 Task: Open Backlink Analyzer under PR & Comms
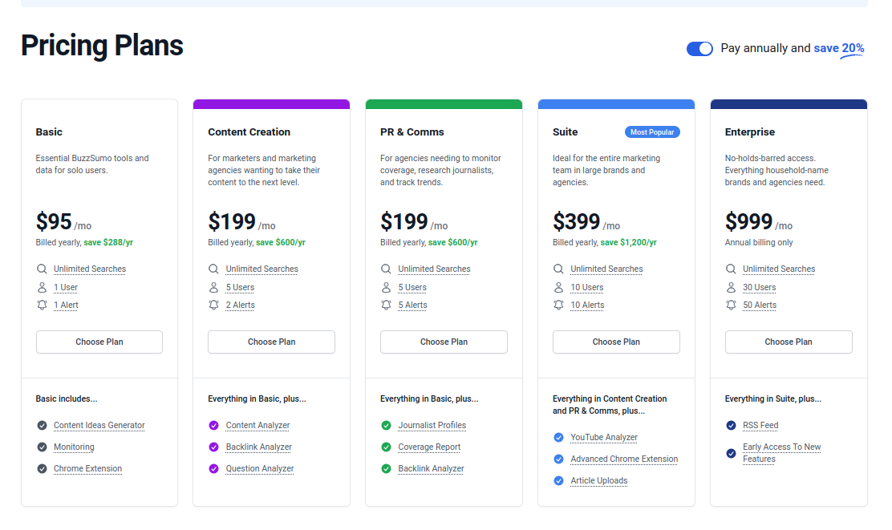point(432,468)
